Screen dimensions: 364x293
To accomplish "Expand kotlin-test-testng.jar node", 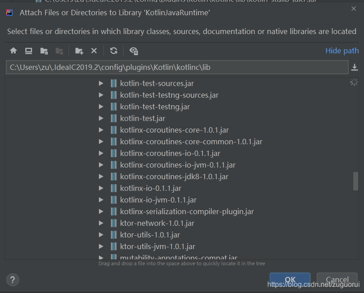I will [x=101, y=107].
